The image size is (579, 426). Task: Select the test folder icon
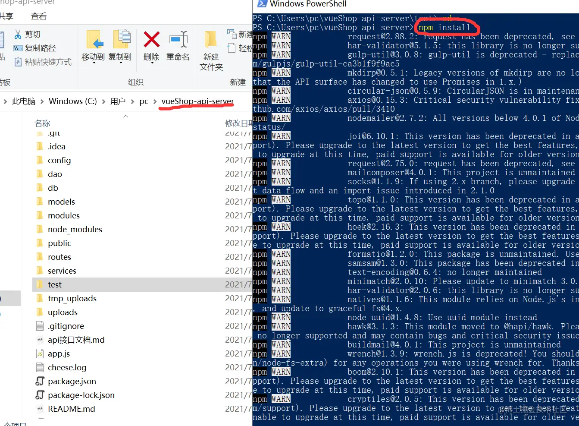[x=40, y=284]
